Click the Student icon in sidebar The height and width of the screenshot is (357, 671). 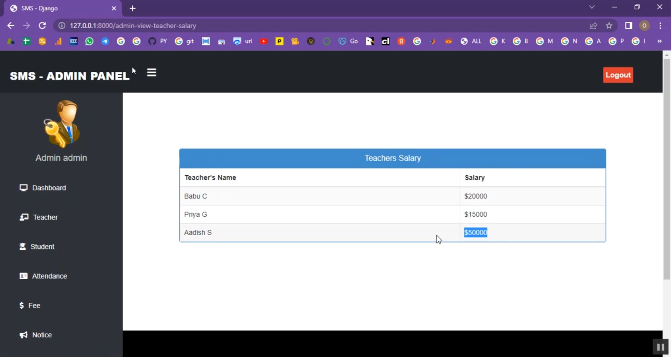point(23,247)
